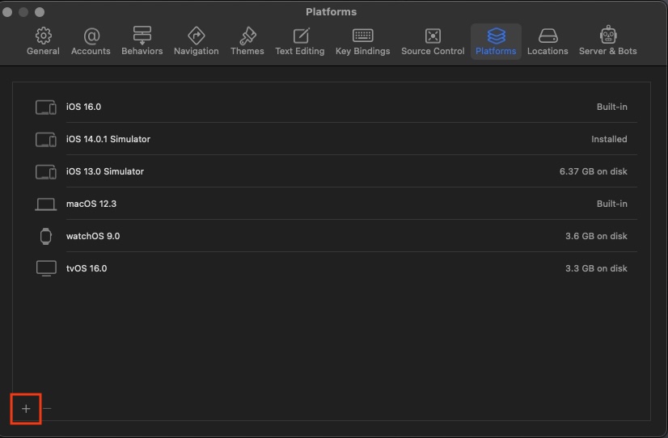Image resolution: width=668 pixels, height=438 pixels.
Task: Click the 3.3 GB on disk label
Action: point(596,268)
